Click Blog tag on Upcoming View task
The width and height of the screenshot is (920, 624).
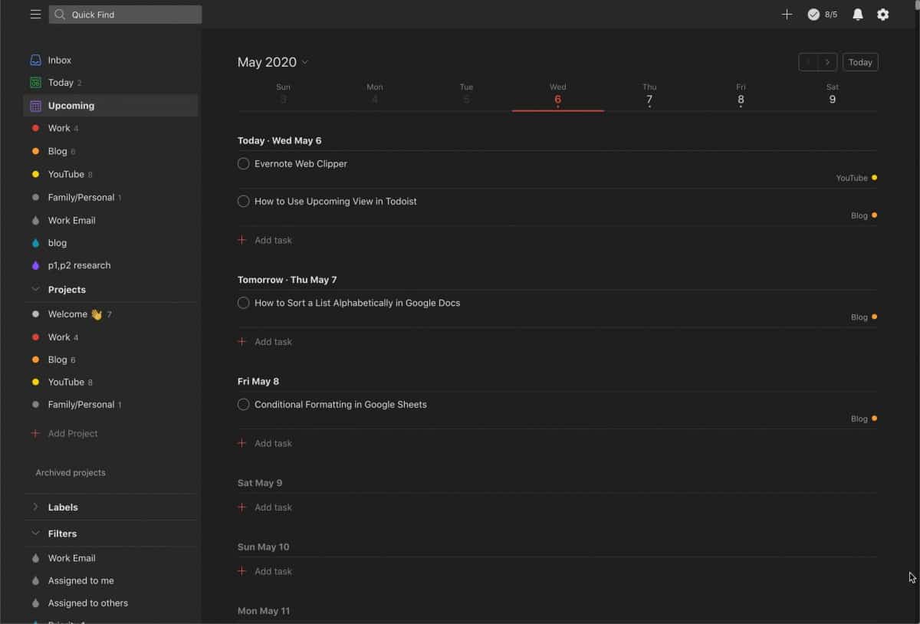859,215
